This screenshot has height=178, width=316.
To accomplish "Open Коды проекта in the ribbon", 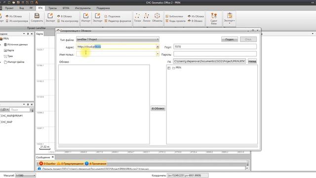I will click(175, 21).
